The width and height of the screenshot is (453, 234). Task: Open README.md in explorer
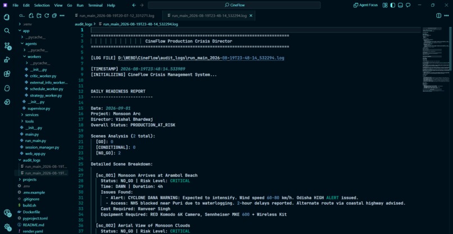click(33, 225)
